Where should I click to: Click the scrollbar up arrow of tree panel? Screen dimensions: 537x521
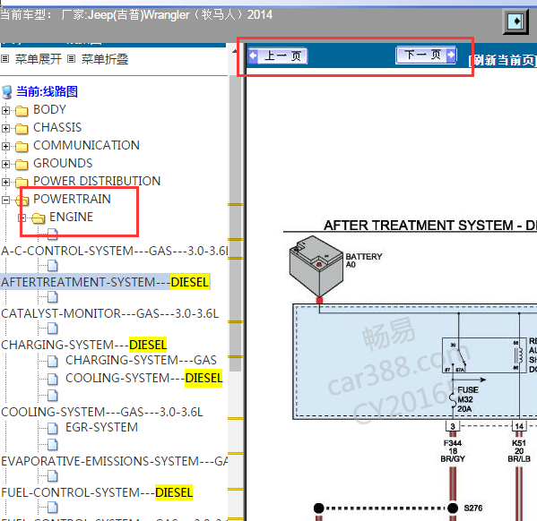pos(235,51)
